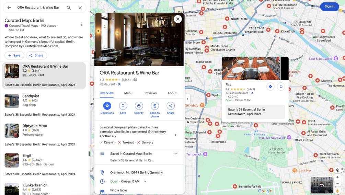Select the Sandqvist list entry
Viewport: 345px width, 195px height.
tap(44, 105)
